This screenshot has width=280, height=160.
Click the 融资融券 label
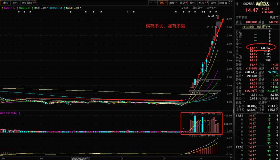tap(198, 8)
